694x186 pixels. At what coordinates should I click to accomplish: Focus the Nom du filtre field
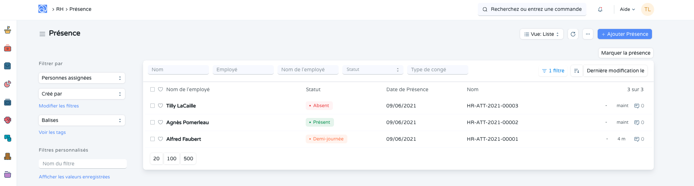[x=83, y=164]
